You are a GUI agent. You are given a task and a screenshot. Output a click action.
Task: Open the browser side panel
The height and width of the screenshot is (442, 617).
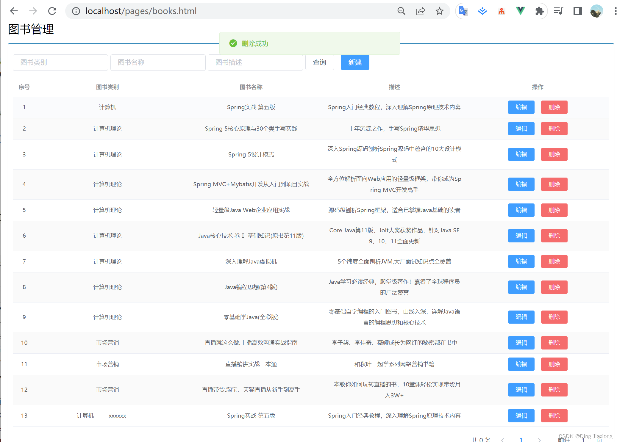tap(577, 11)
